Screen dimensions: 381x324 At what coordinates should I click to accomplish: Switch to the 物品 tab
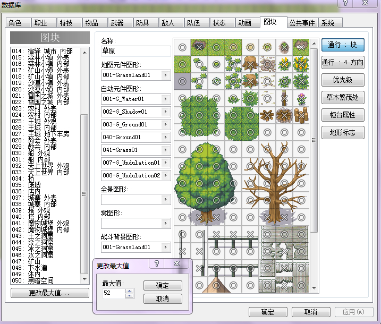tap(95, 23)
